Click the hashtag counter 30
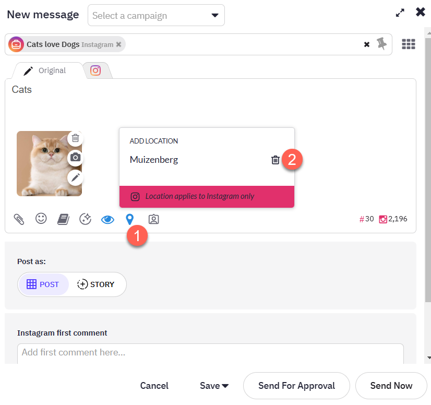The height and width of the screenshot is (405, 431). tap(367, 219)
